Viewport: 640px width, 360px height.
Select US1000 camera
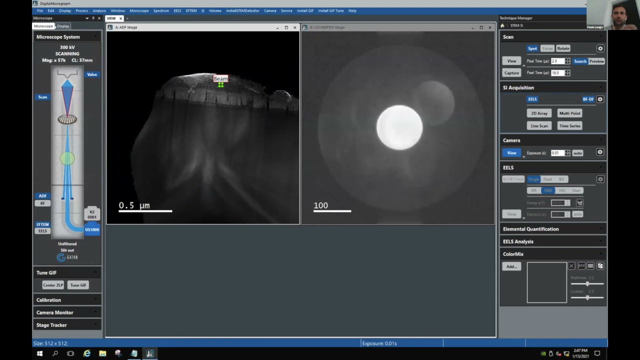(92, 229)
